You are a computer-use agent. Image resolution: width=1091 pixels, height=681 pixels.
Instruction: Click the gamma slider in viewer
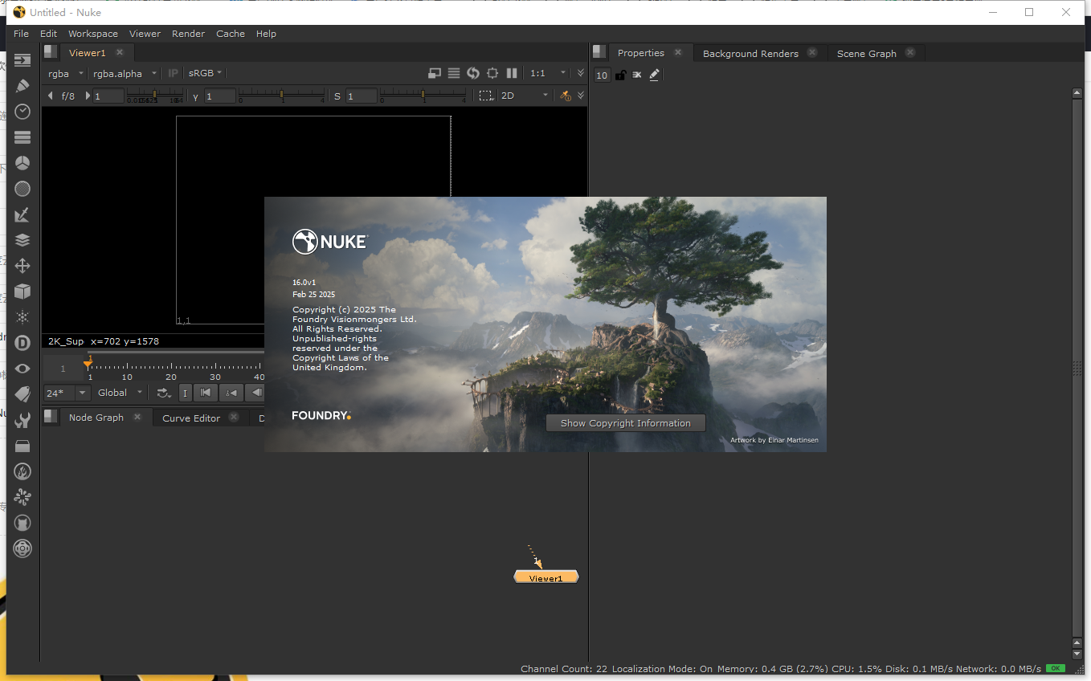coord(280,96)
